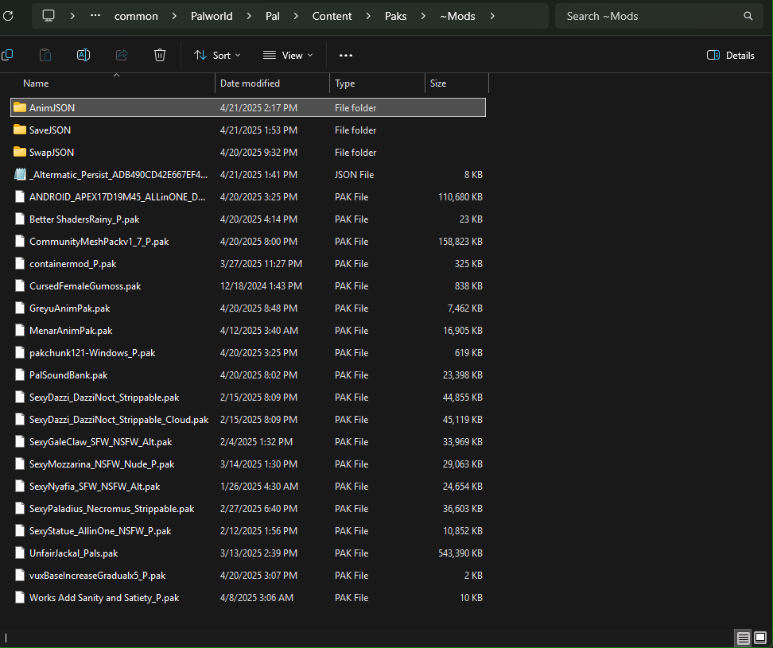Open the See more options menu
Image resolution: width=773 pixels, height=648 pixels.
point(346,55)
